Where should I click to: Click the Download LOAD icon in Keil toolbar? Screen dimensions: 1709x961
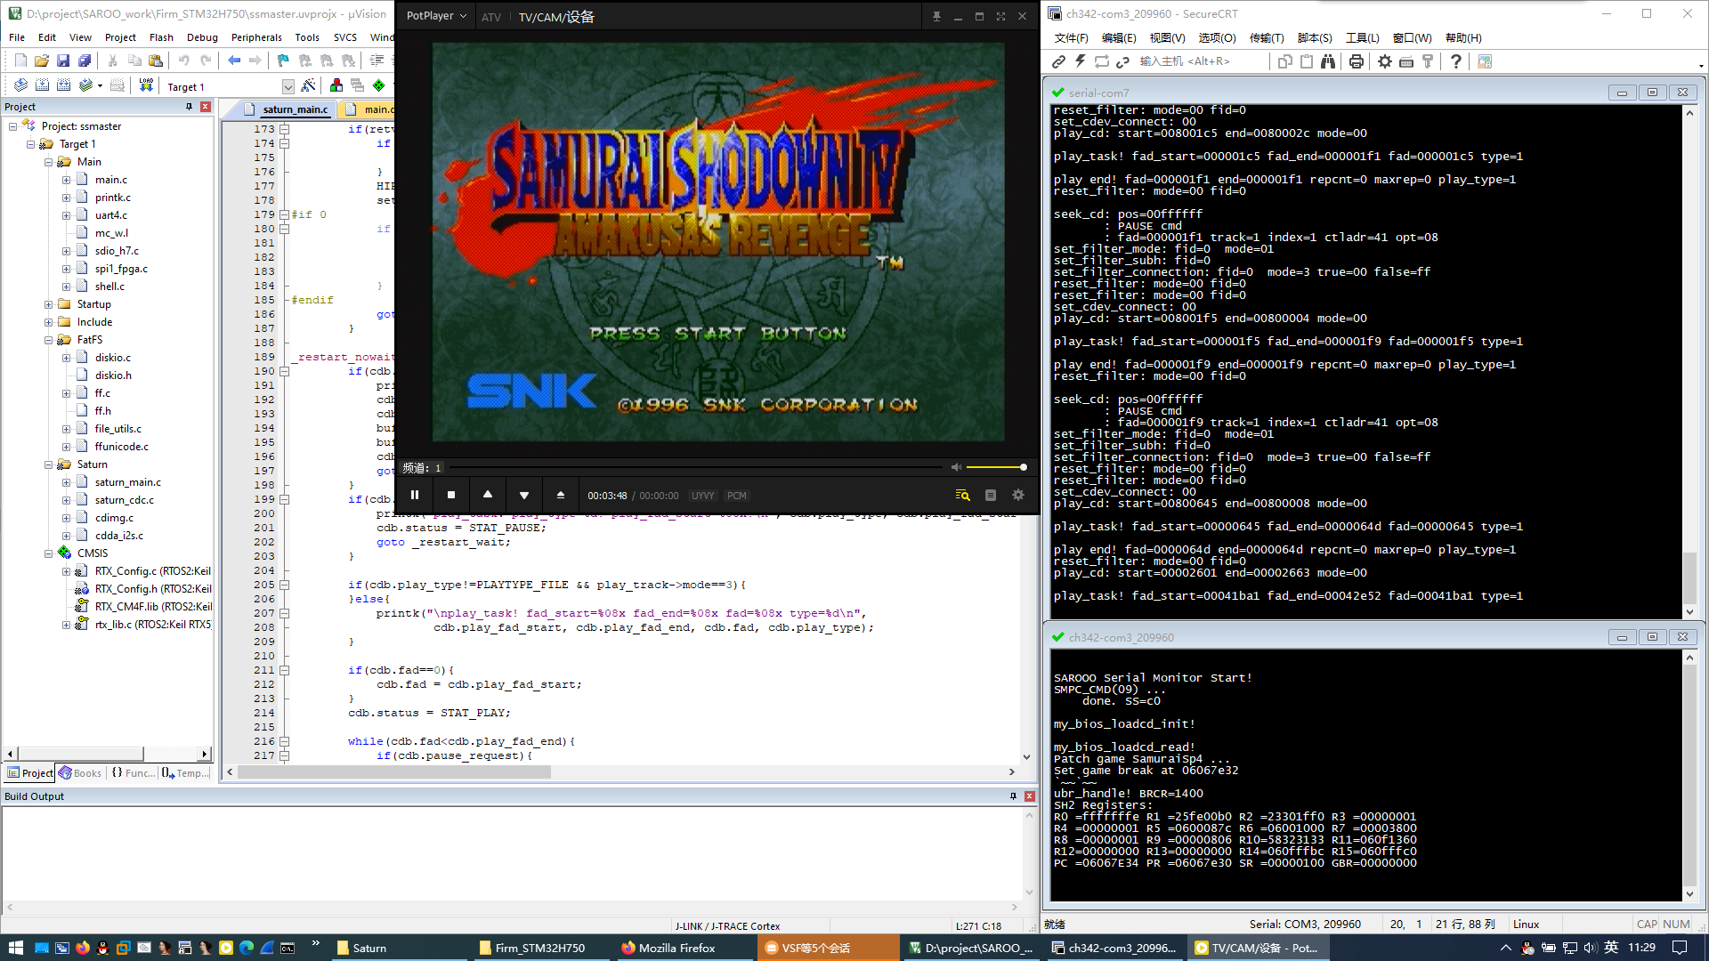pyautogui.click(x=146, y=85)
